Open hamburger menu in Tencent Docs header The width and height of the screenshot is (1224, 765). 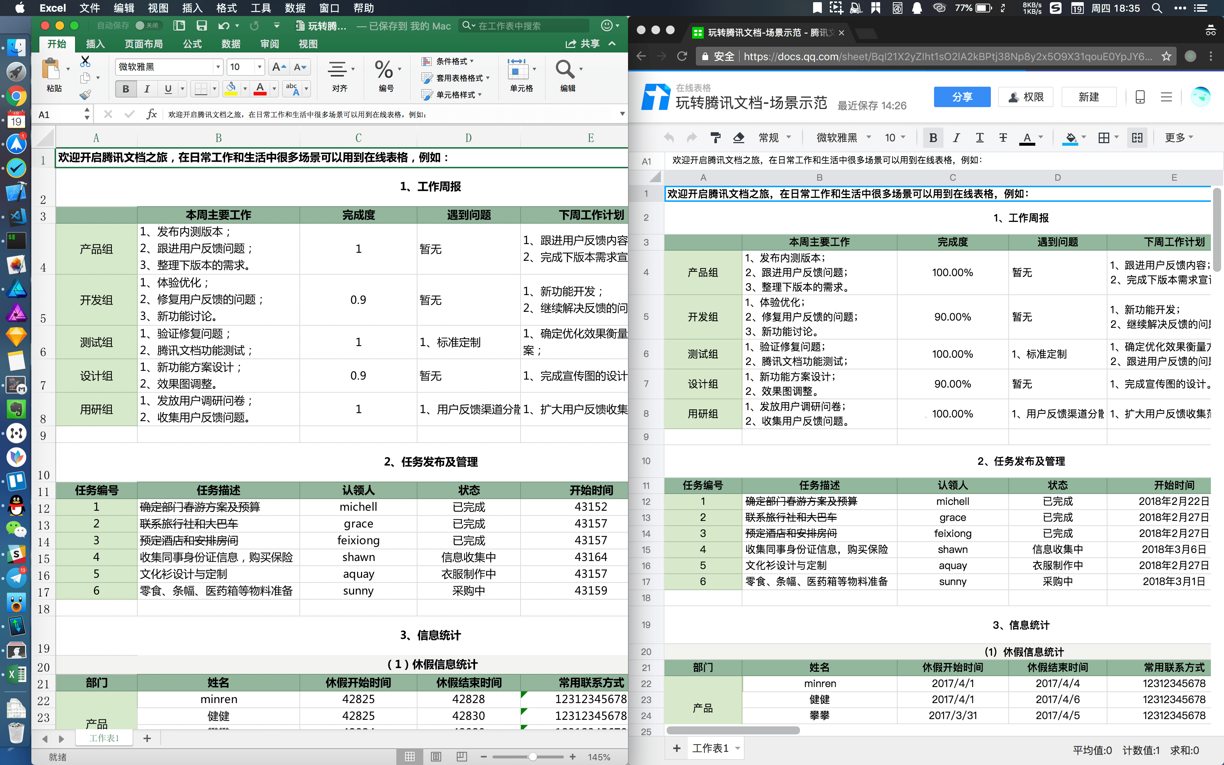coord(1166,97)
